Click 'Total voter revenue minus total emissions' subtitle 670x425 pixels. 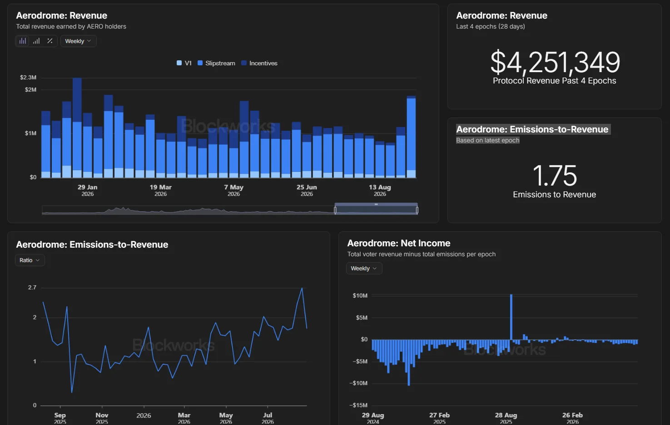pyautogui.click(x=422, y=254)
